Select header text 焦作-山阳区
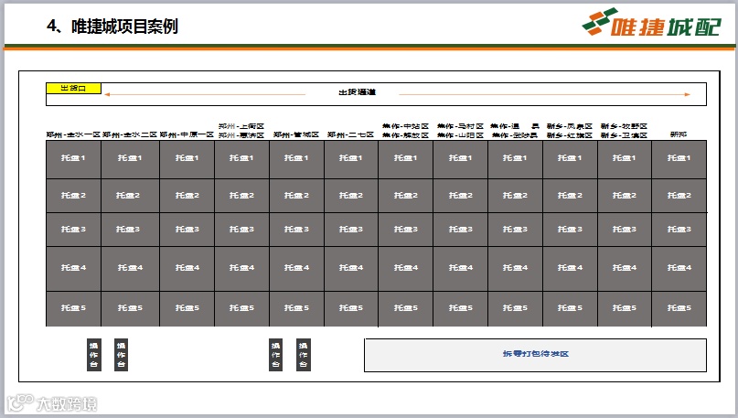The height and width of the screenshot is (418, 738). click(x=460, y=135)
